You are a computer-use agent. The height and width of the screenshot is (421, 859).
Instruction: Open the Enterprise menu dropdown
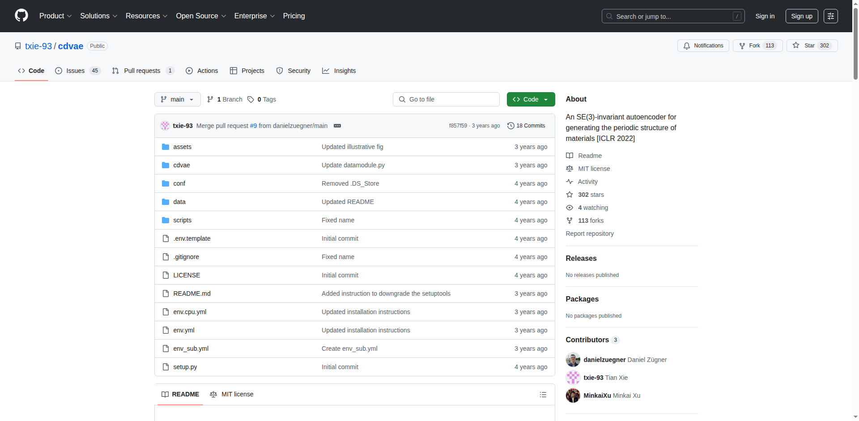pos(255,16)
